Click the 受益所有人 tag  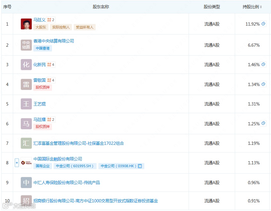pyautogui.click(x=85, y=27)
